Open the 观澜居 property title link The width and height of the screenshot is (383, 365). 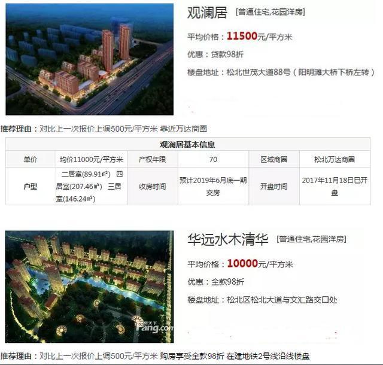coord(207,12)
